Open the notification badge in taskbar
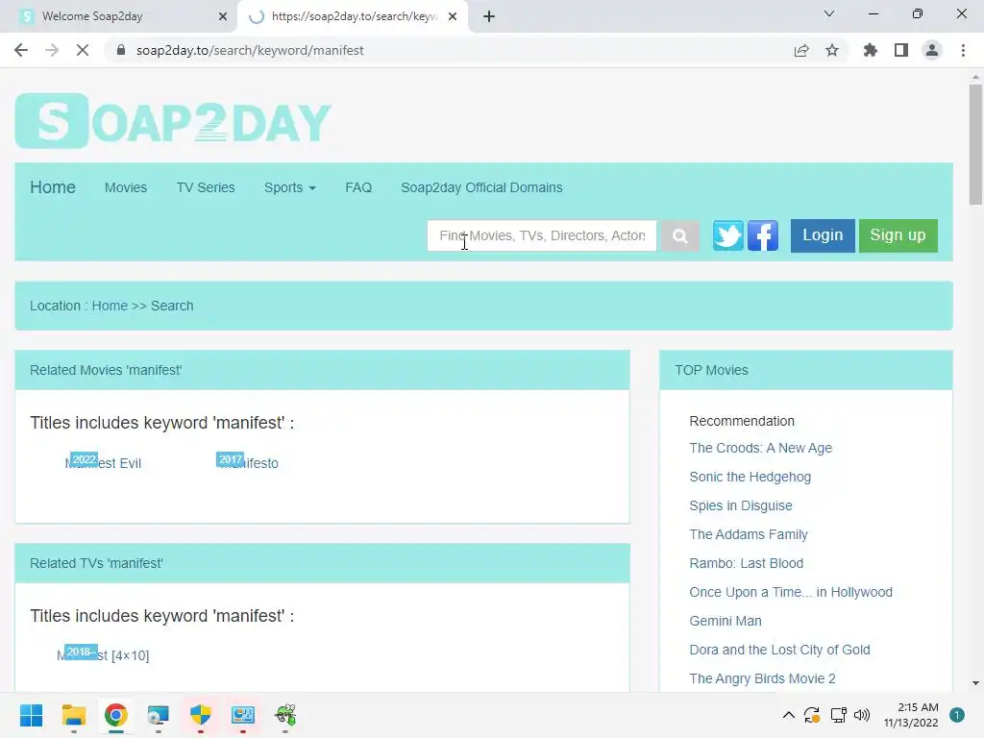This screenshot has width=984, height=738. (x=957, y=715)
